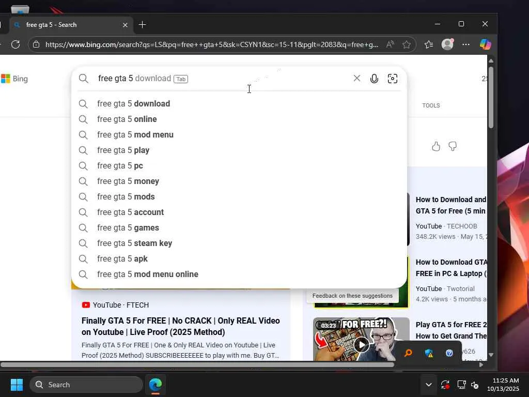
Task: Click the network display tray icon
Action: click(x=461, y=385)
